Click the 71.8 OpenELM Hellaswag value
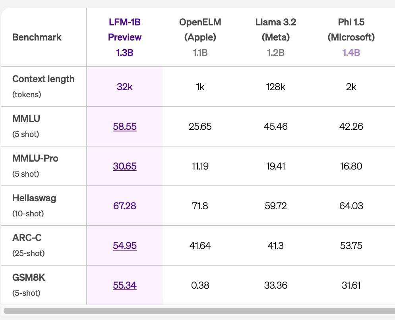Image resolution: width=395 pixels, height=320 pixels. tap(200, 206)
